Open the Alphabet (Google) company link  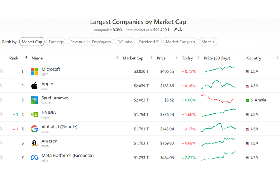59,127
